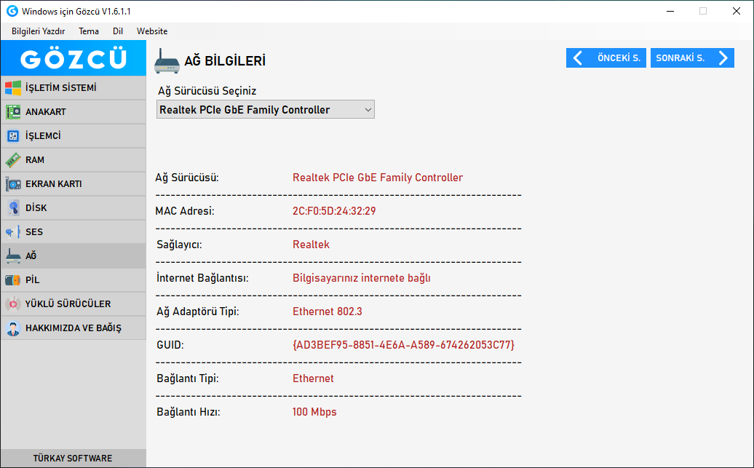Open the İşletim Sistemi section
The width and height of the screenshot is (754, 468).
tap(74, 87)
